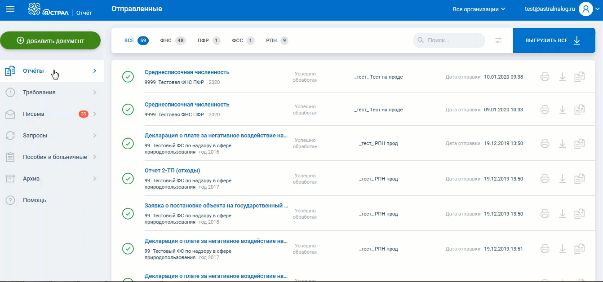This screenshot has width=603, height=282.
Task: Open the Отчёты sidebar section
Action: point(52,71)
